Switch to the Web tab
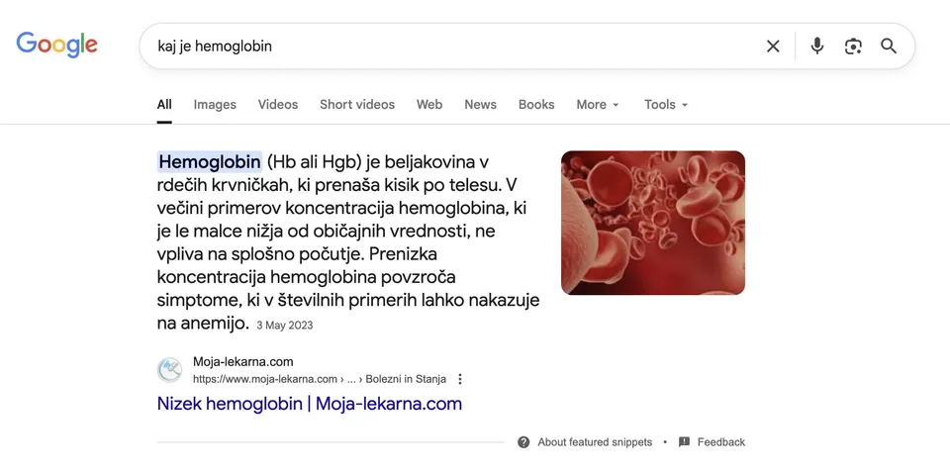 pos(428,104)
